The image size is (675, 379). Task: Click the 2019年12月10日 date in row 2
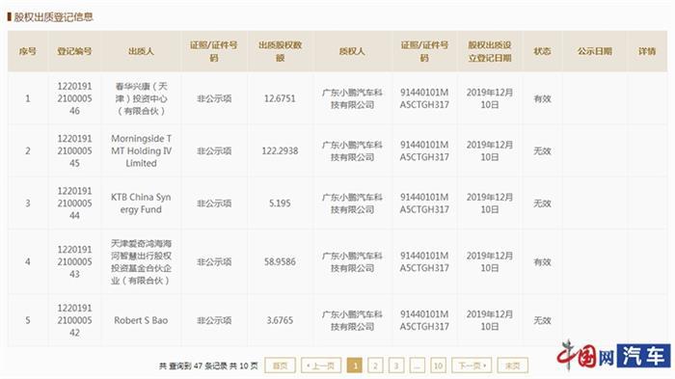(x=490, y=150)
